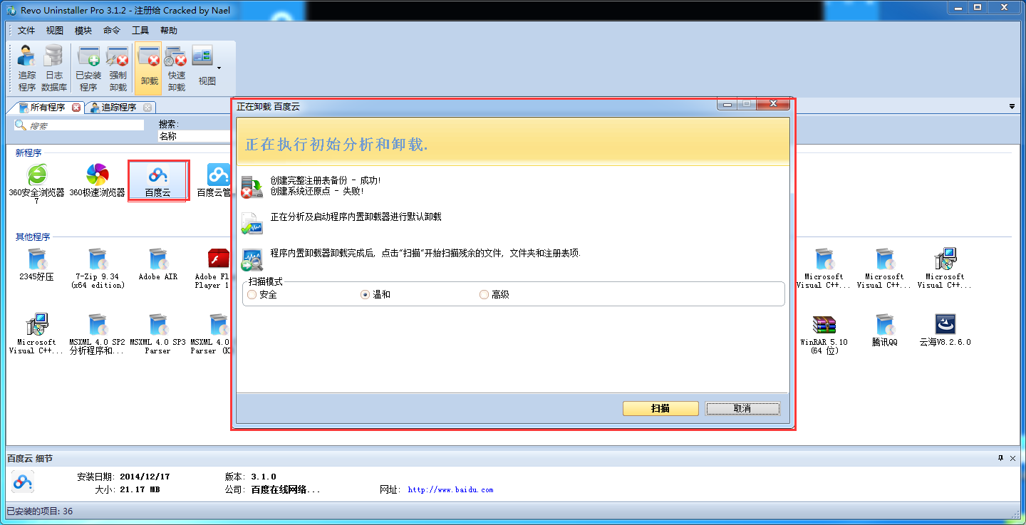Image resolution: width=1026 pixels, height=525 pixels.
Task: Launch 快速卸载 from the toolbar
Action: [176, 69]
